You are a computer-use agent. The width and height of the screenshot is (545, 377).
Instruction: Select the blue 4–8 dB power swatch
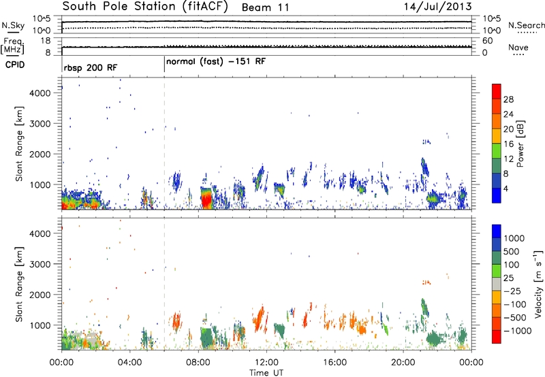pyautogui.click(x=497, y=180)
